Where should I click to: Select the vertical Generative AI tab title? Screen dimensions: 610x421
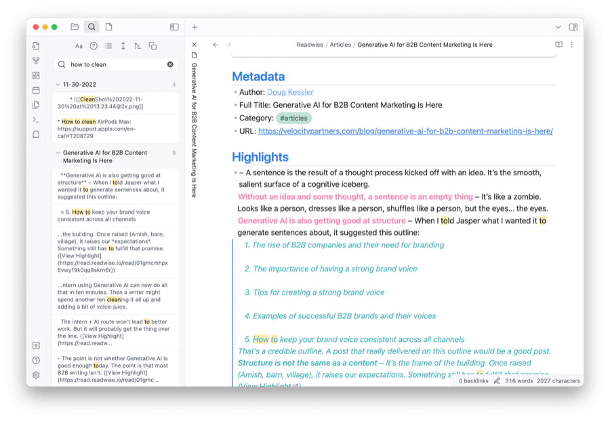click(x=194, y=131)
